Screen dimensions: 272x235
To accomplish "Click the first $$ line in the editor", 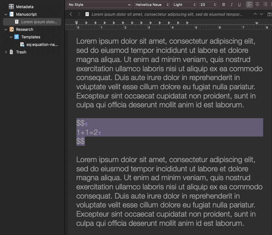I will (81, 123).
